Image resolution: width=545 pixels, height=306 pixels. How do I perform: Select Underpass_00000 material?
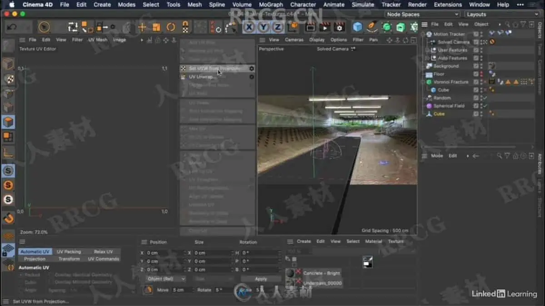[322, 283]
